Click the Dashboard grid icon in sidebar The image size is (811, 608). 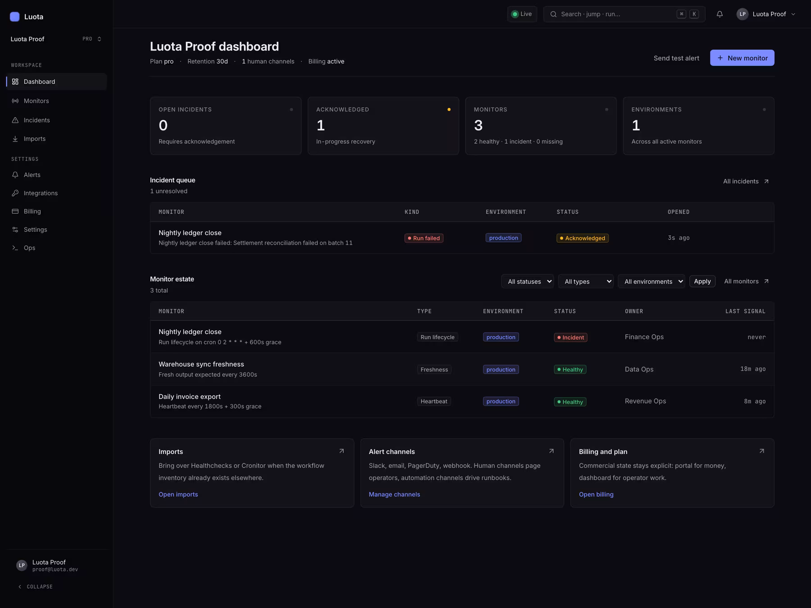(15, 82)
